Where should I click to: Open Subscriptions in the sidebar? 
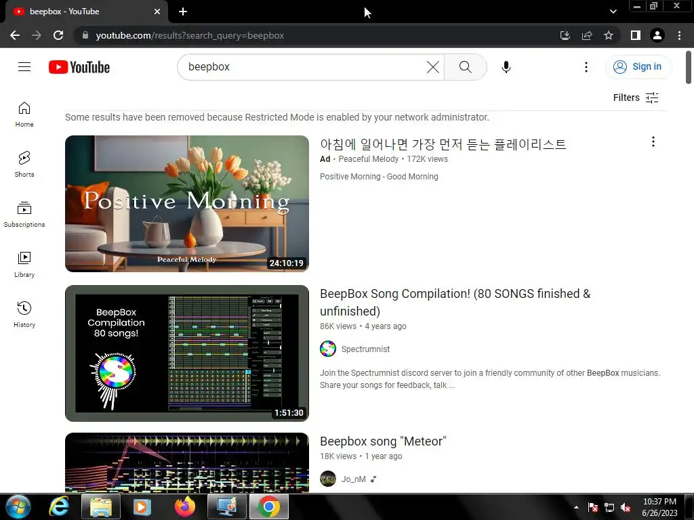(24, 215)
